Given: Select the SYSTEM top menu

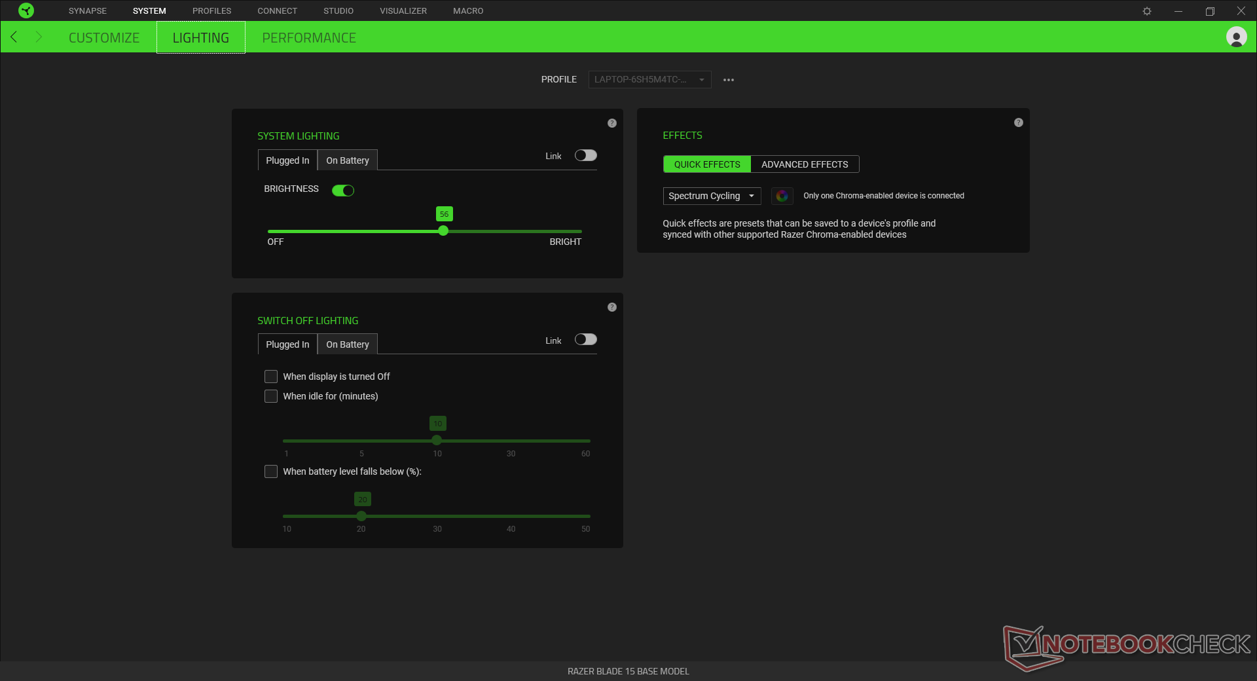Looking at the screenshot, I should tap(149, 11).
